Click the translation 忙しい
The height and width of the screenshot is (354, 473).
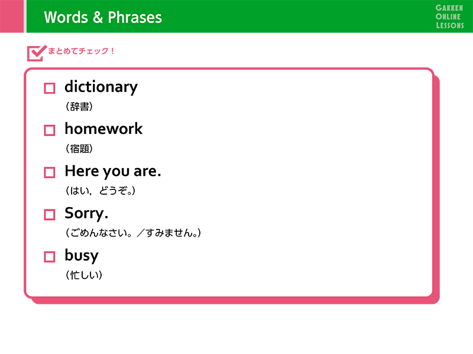point(84,275)
